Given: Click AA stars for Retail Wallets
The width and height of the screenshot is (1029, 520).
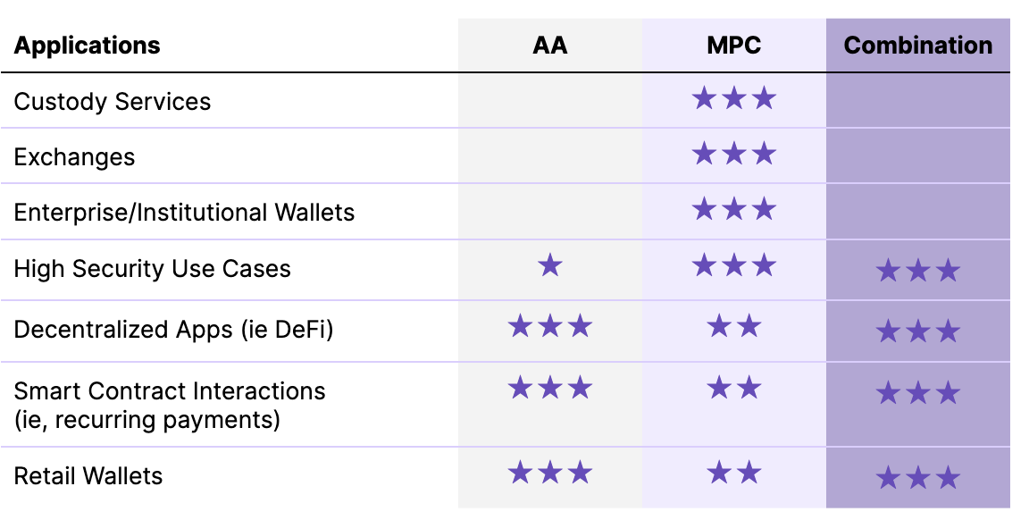Looking at the screenshot, I should [x=550, y=472].
